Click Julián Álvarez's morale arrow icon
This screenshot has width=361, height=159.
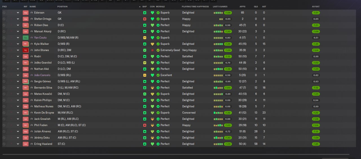click(158, 131)
